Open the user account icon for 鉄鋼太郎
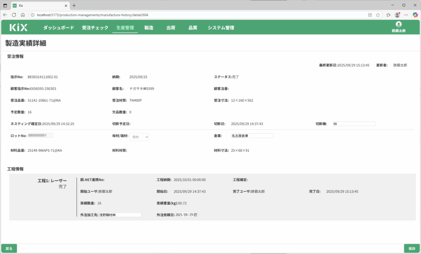Viewport: 421px width, 254px height. pos(398,25)
